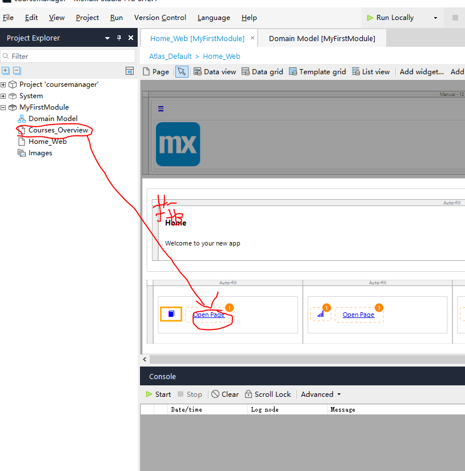Choose the List view widget
Viewport: 465px width, 471px height.
[371, 72]
